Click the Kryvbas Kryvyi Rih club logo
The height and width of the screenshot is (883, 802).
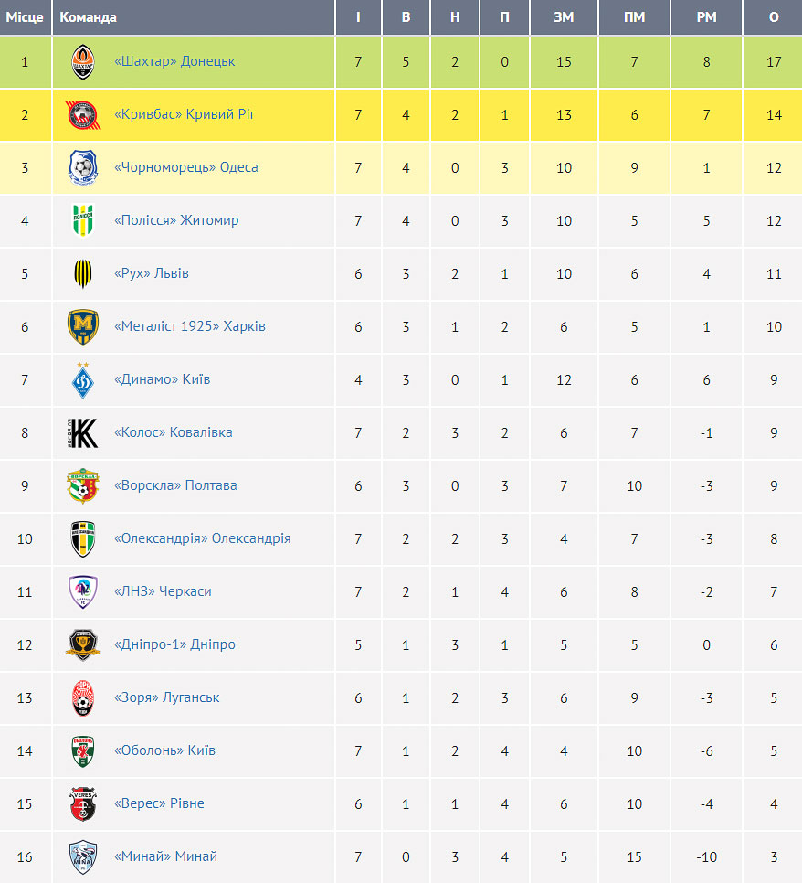[x=83, y=115]
